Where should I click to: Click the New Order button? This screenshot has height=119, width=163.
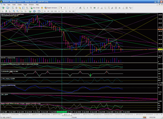[35, 8]
